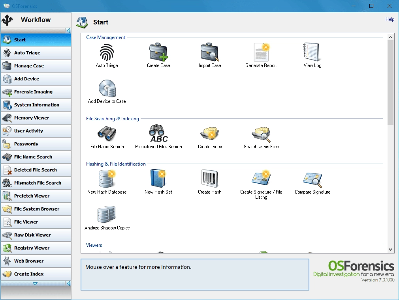Open Raw Disk Viewer in the sidebar
This screenshot has width=399, height=300.
click(36, 235)
